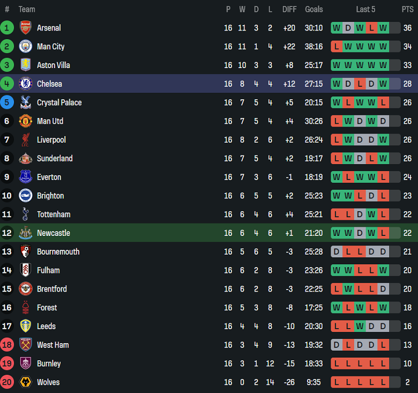
Task: Click the Liverpool club crest
Action: [25, 140]
